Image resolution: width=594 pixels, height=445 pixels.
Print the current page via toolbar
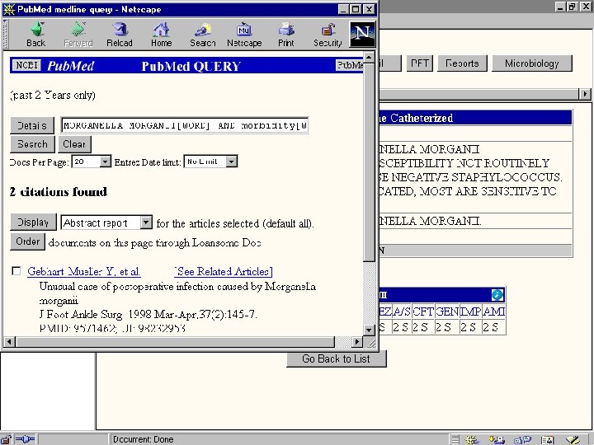click(x=286, y=35)
